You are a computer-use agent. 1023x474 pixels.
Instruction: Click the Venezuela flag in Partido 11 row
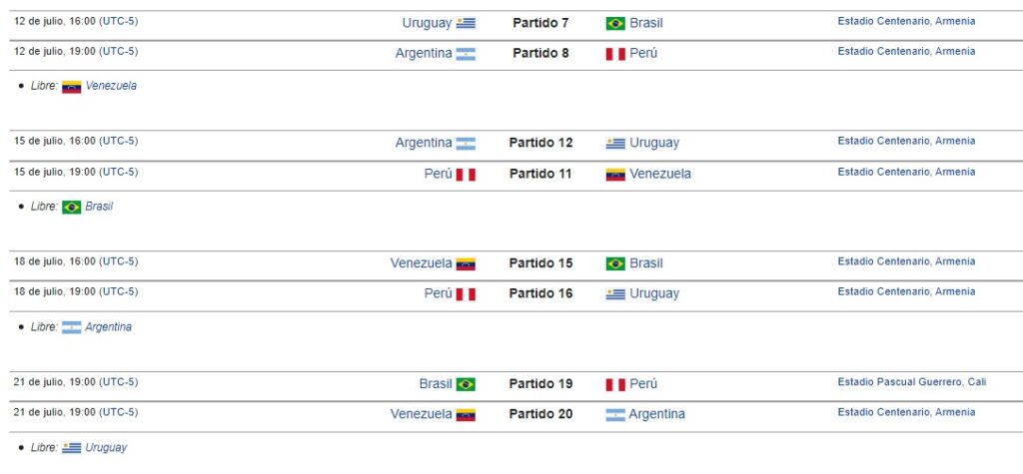point(615,175)
